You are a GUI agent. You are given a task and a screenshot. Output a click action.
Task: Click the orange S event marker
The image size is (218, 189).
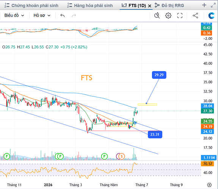122,156
